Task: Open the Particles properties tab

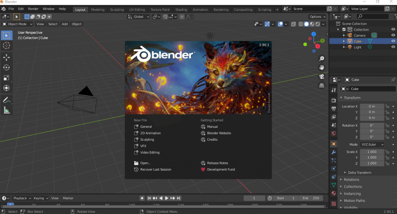Action: 334,160
